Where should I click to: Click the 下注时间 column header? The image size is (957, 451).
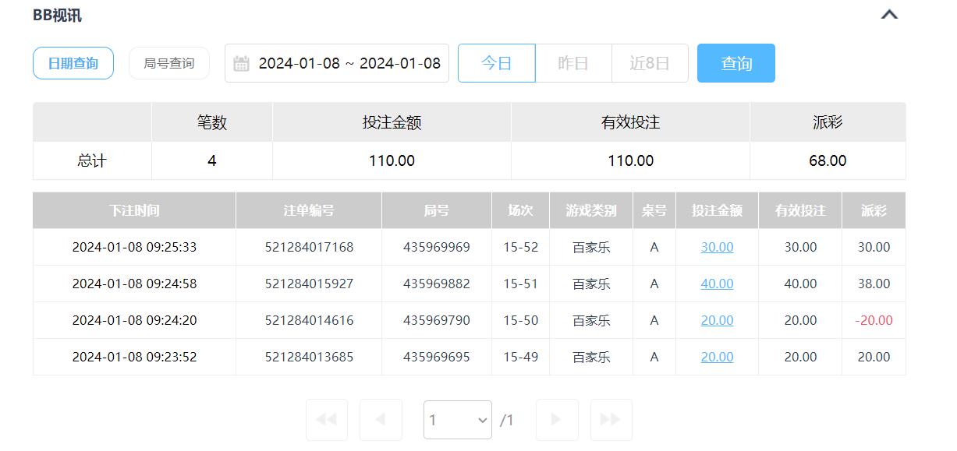point(134,210)
